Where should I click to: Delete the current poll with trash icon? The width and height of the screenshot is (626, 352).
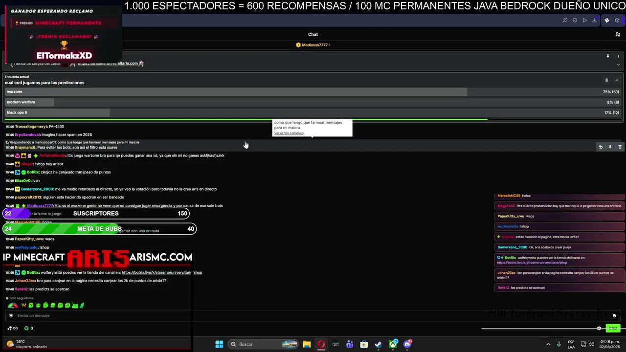tap(606, 80)
